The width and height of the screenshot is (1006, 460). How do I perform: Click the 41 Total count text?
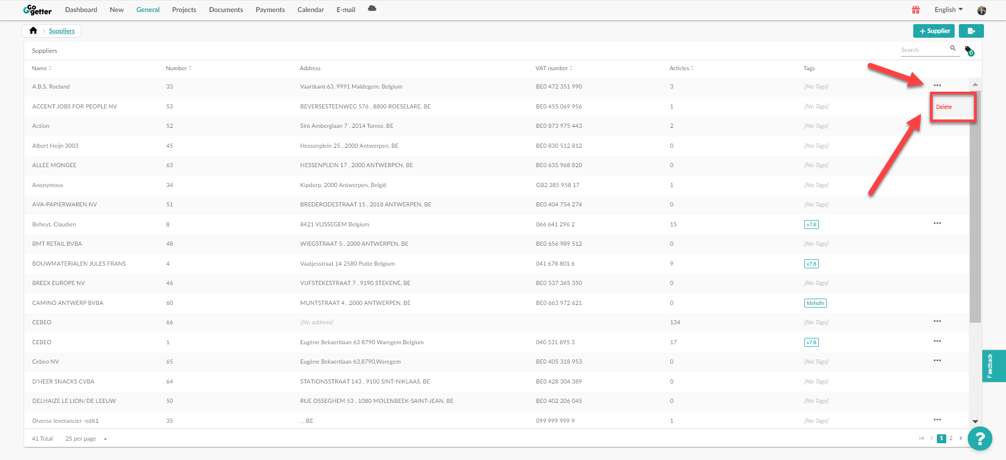(42, 439)
